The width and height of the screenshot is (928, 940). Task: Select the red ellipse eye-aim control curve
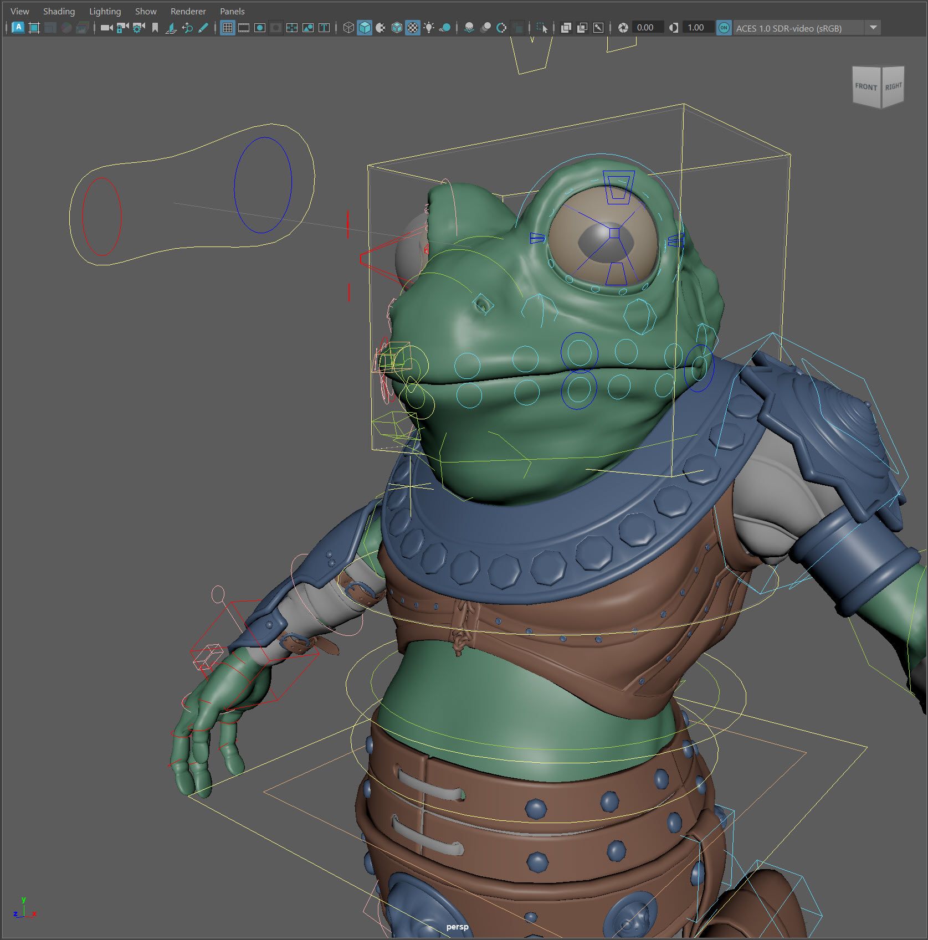101,217
